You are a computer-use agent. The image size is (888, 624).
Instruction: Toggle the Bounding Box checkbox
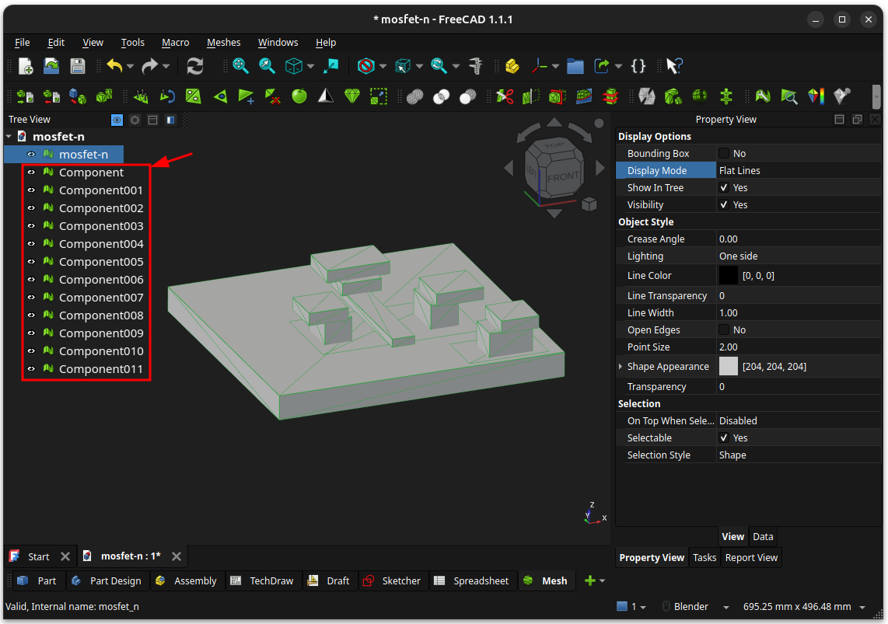[x=724, y=153]
